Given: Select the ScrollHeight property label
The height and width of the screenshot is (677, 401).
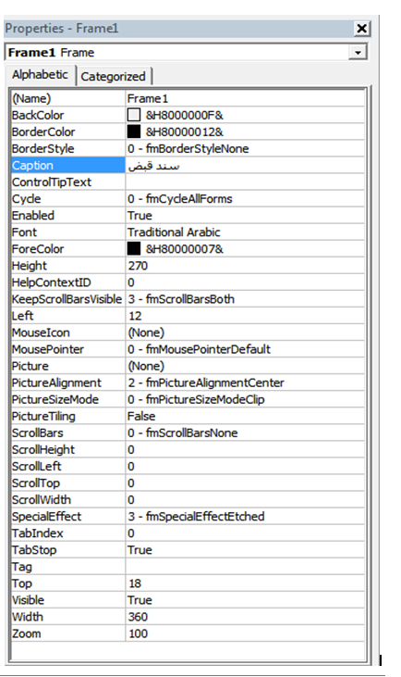Looking at the screenshot, I should click(43, 449).
